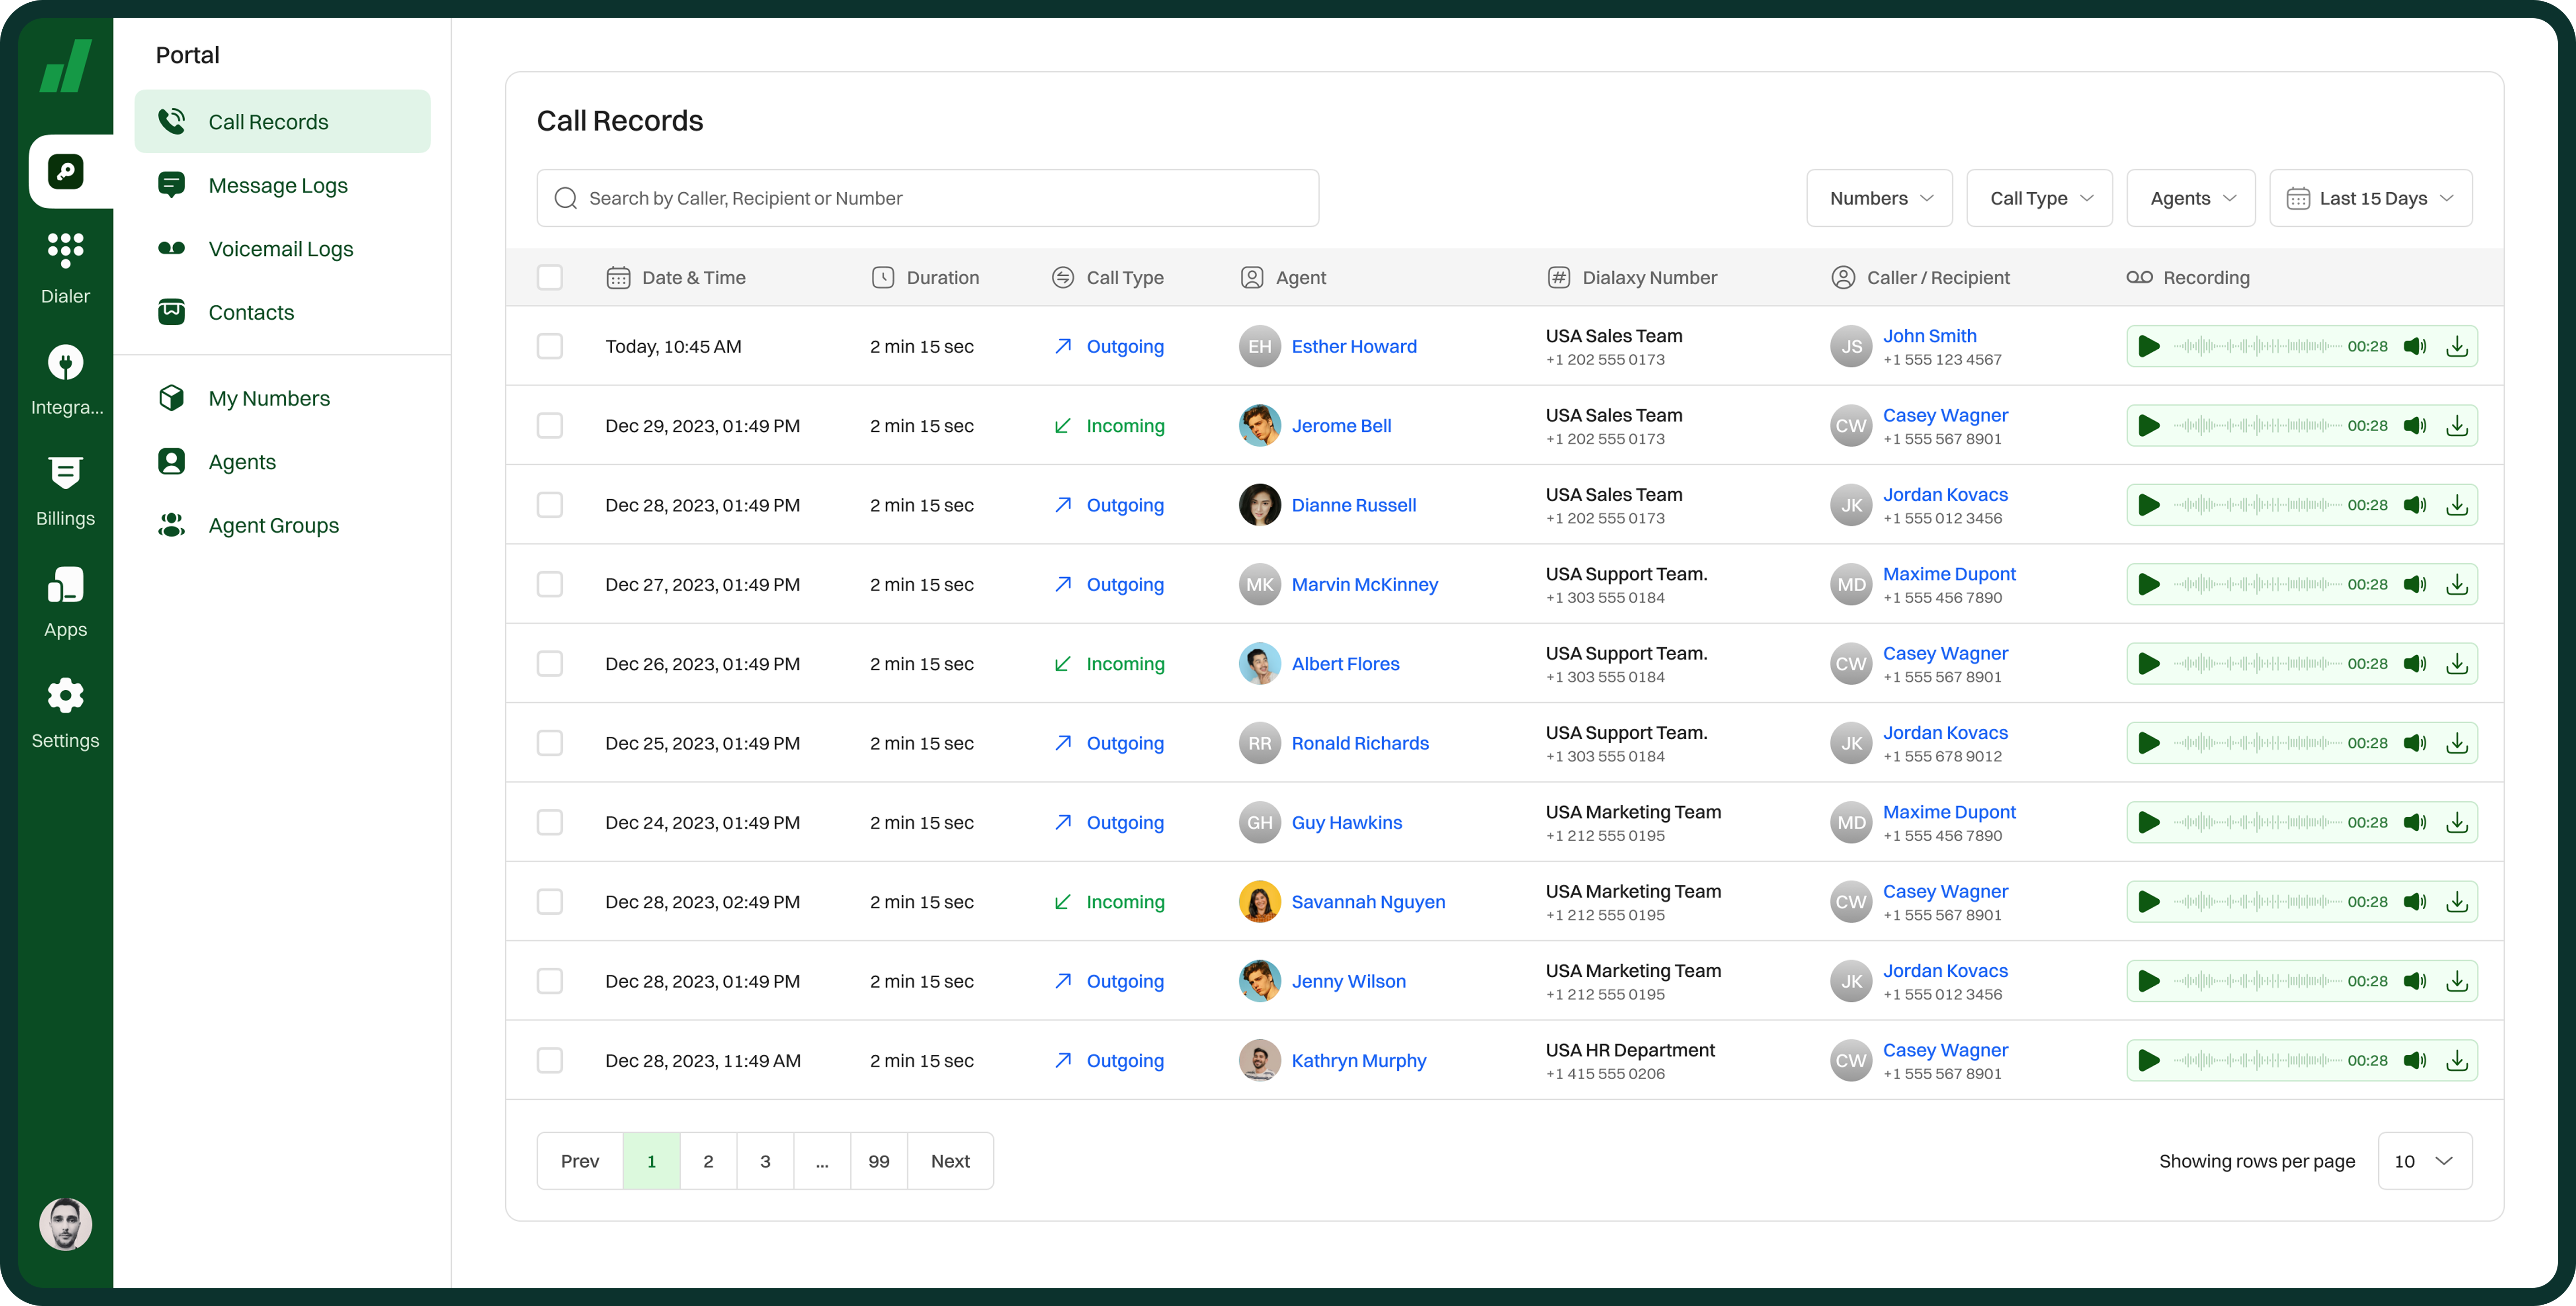Open the Settings gear icon
This screenshot has height=1306, width=2576.
point(65,696)
